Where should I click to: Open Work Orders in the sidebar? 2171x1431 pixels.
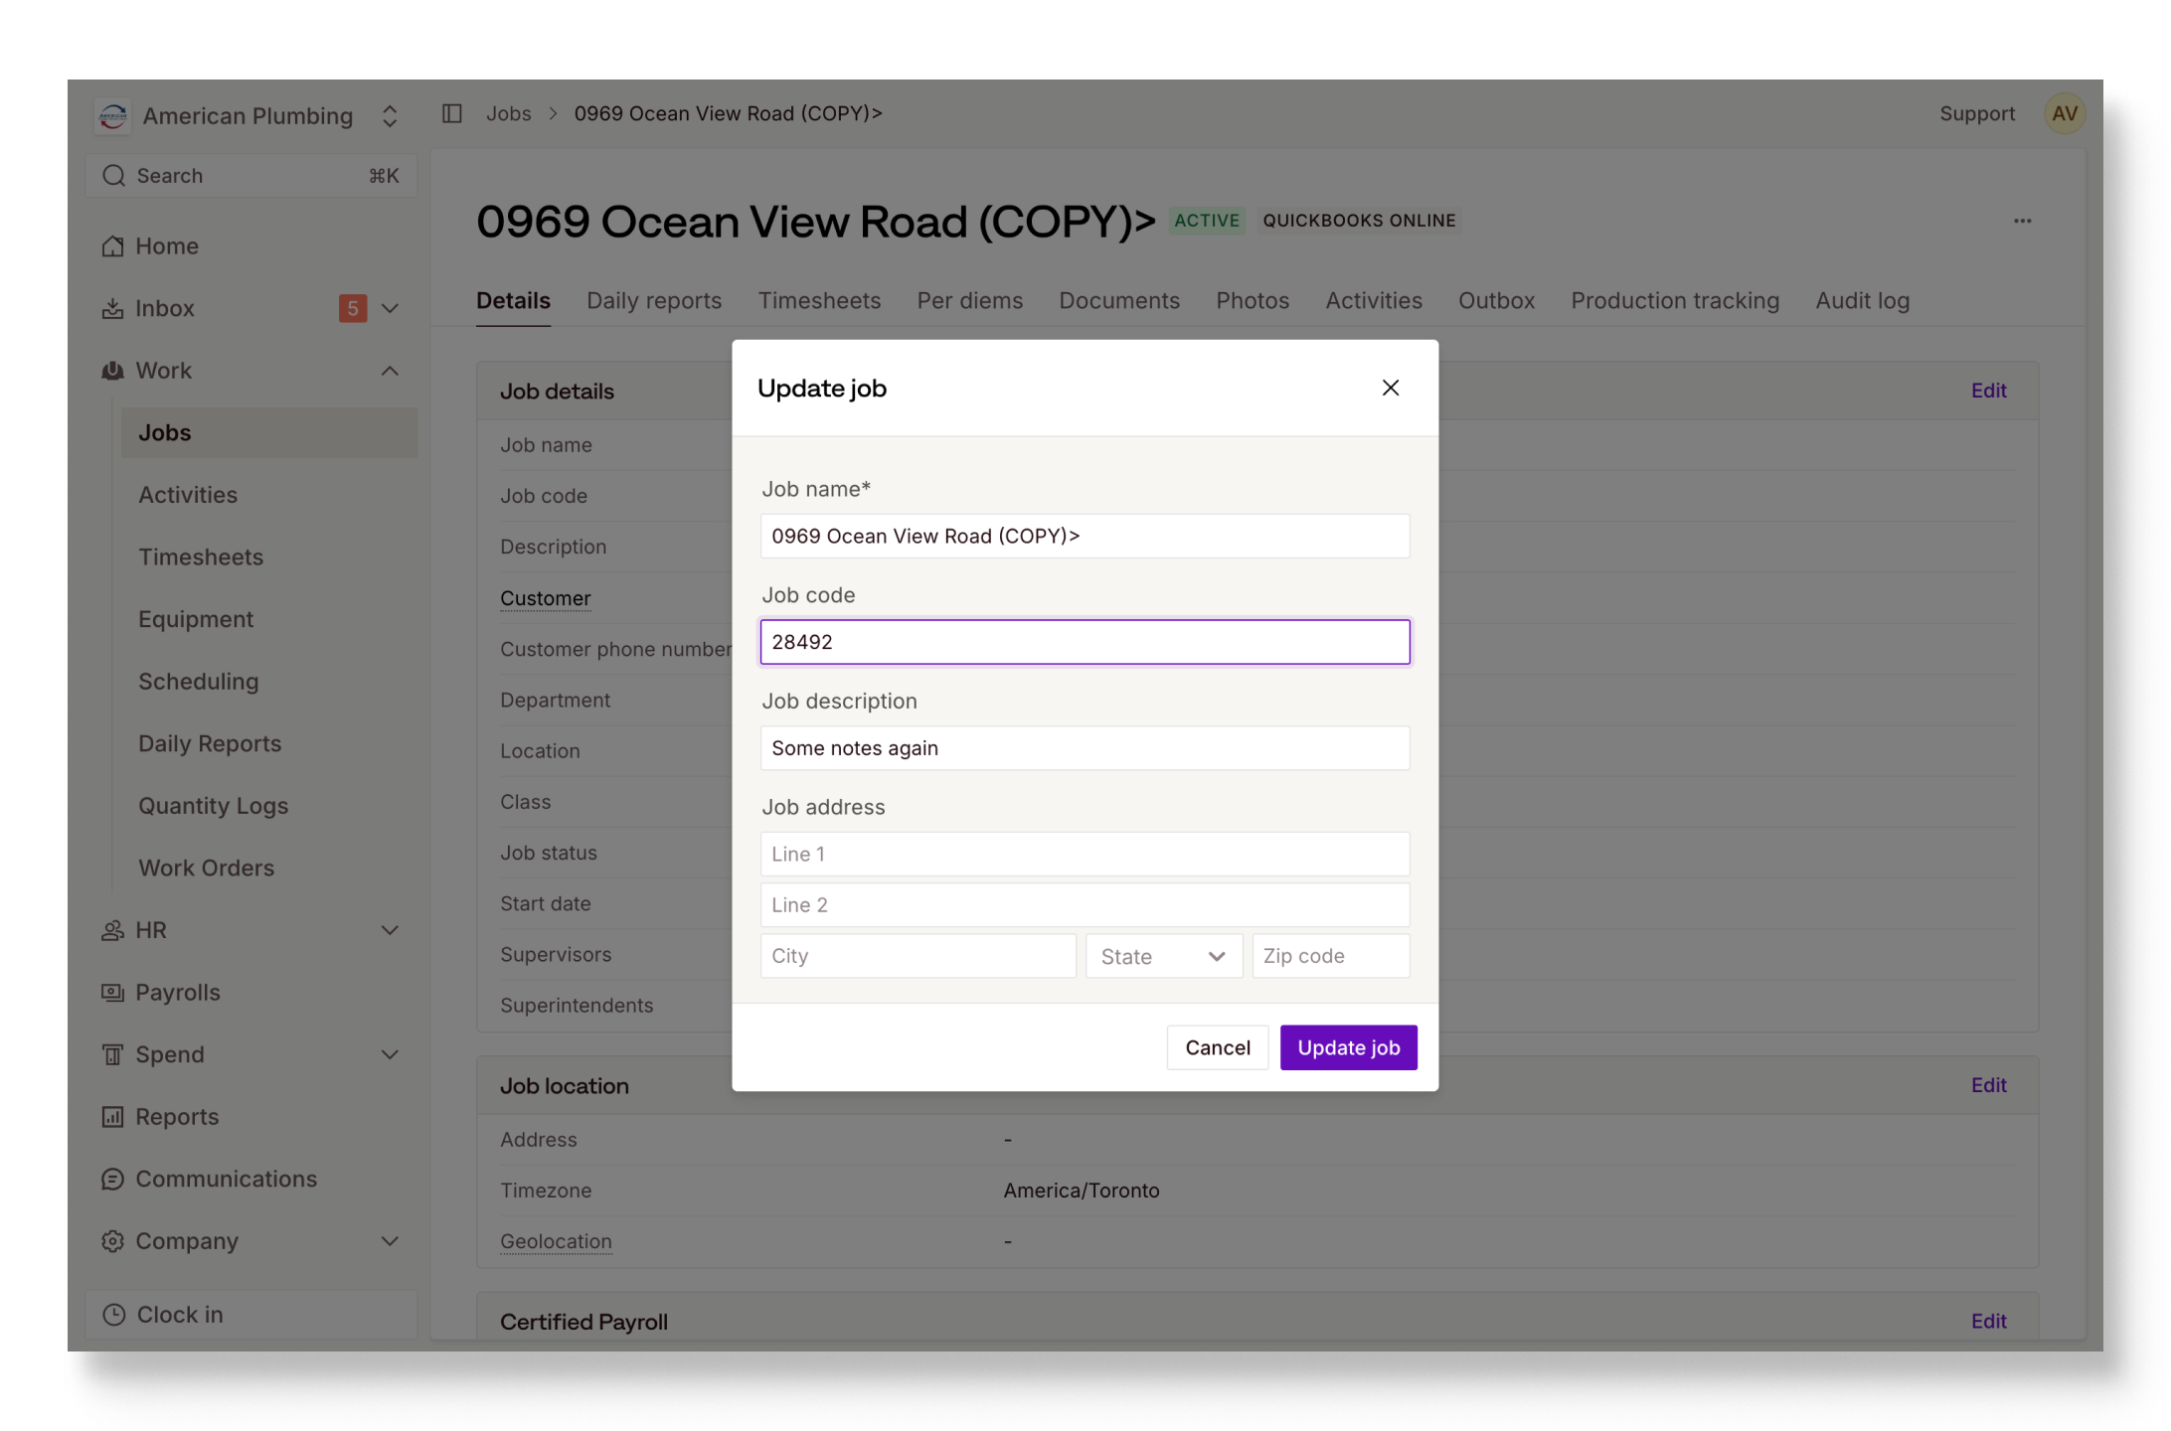[x=207, y=868]
